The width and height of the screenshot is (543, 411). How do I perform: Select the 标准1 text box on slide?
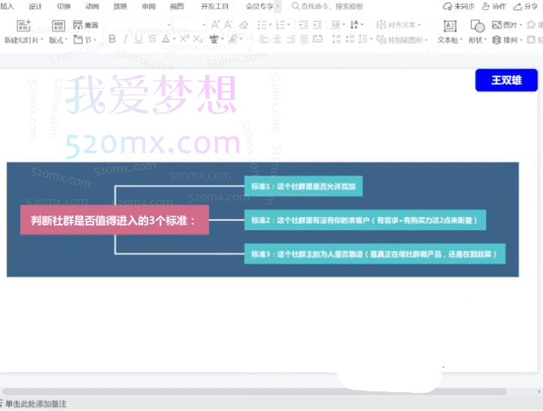(x=303, y=186)
